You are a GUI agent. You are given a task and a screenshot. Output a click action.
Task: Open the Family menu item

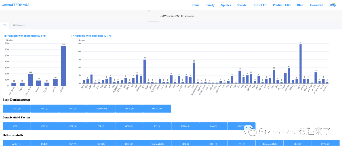click(210, 5)
